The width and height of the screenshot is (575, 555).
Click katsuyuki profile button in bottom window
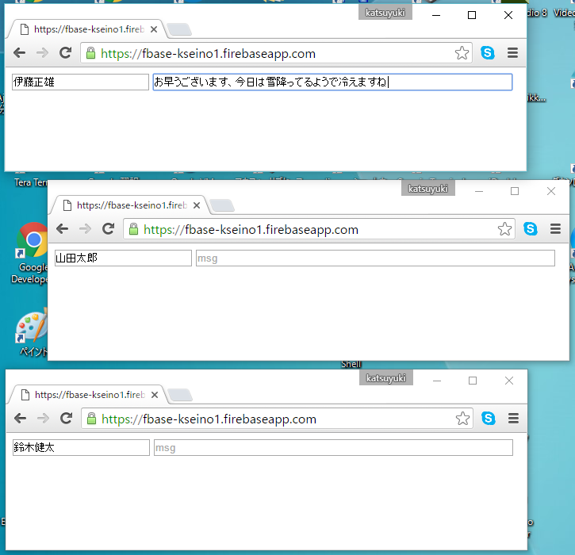[385, 378]
